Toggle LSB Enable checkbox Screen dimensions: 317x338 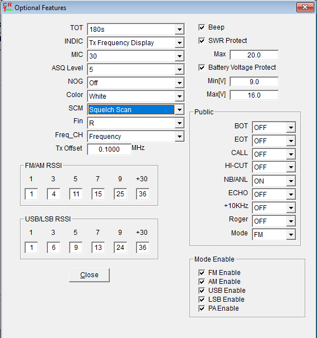click(x=202, y=300)
